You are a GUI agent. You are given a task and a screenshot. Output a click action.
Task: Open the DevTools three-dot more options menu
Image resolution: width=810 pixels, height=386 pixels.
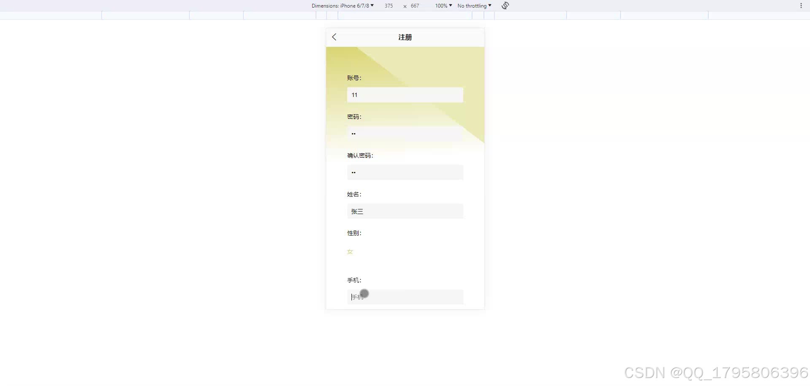click(801, 5)
